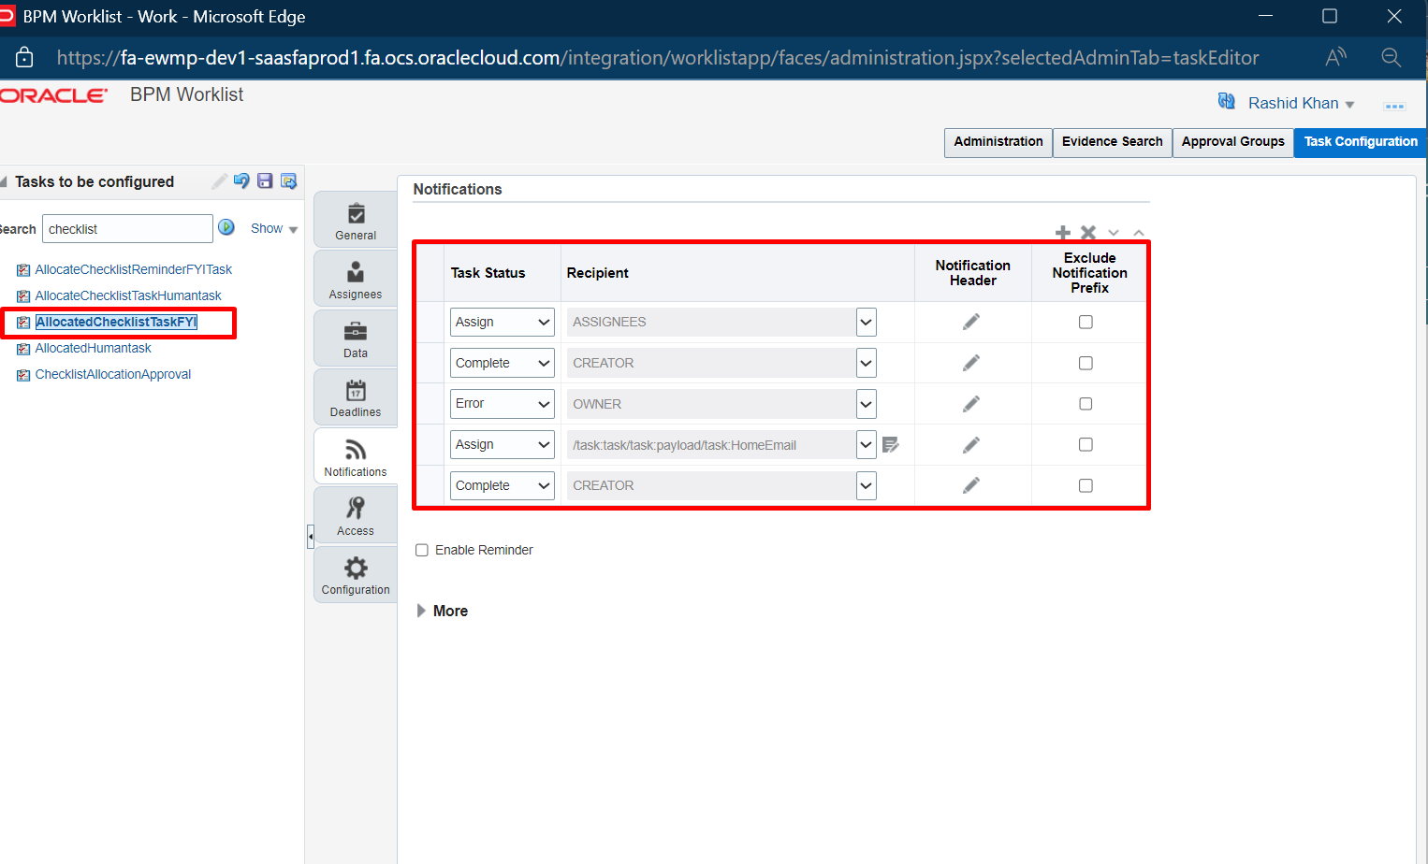Edit the Notification Header pencil for ASSIGNEES row
This screenshot has width=1428, height=864.
click(x=972, y=322)
